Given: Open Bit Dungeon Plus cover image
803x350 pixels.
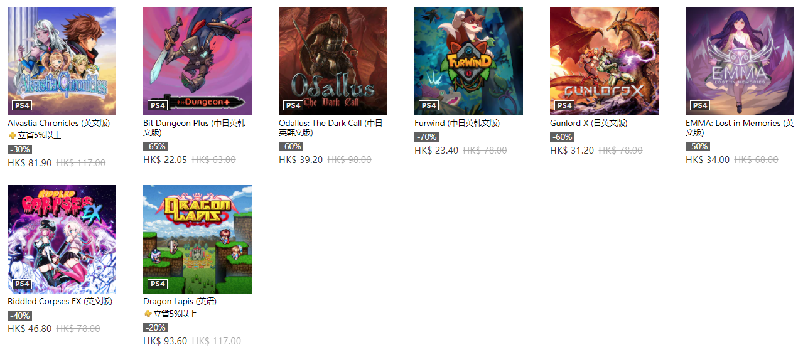Looking at the screenshot, I should [x=197, y=61].
